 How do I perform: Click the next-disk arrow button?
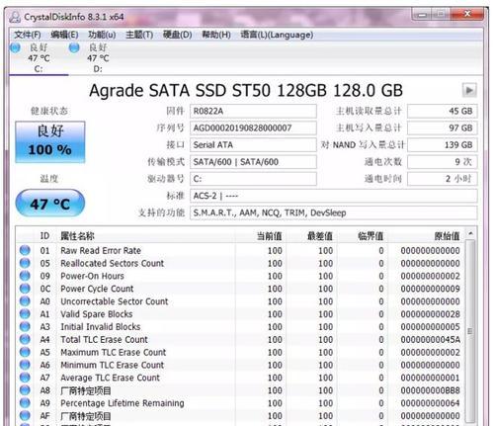pos(469,90)
